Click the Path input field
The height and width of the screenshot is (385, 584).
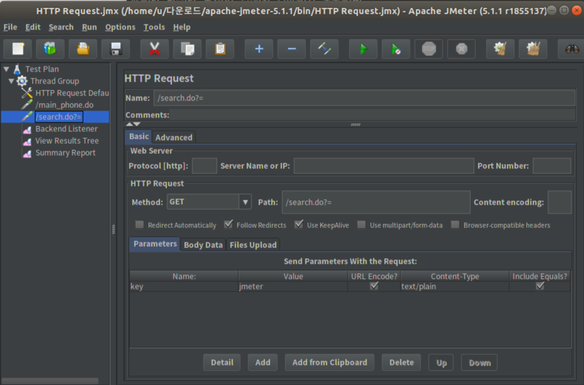click(376, 202)
